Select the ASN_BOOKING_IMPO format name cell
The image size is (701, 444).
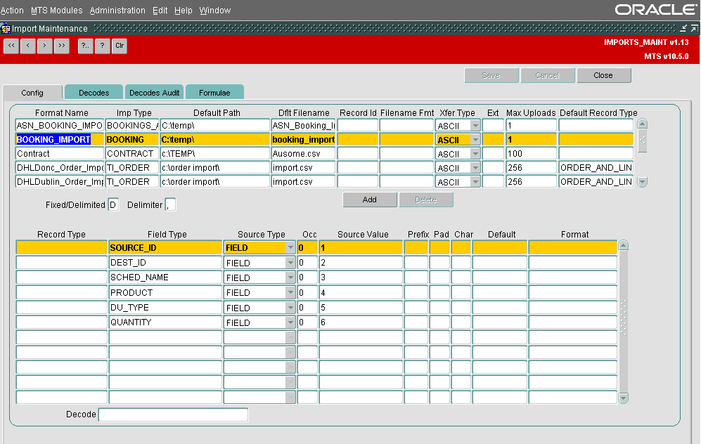(60, 126)
